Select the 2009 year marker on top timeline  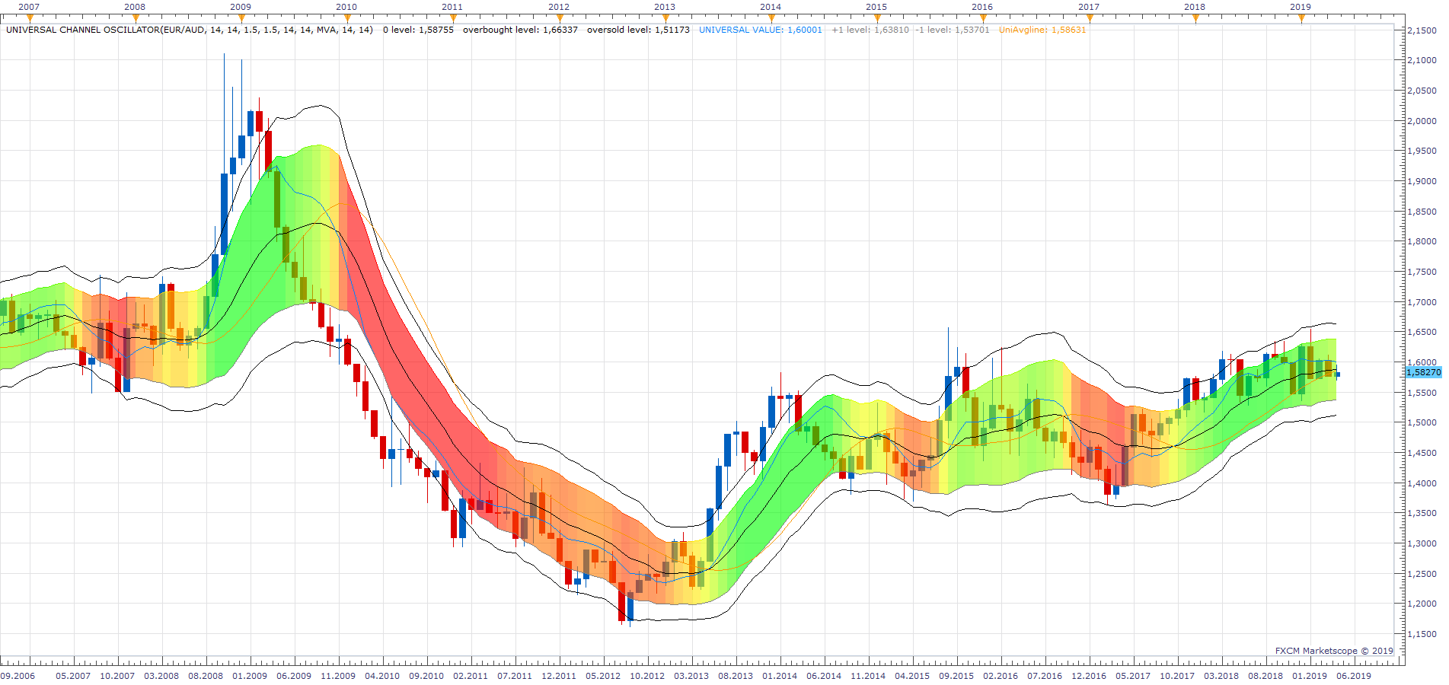click(241, 7)
